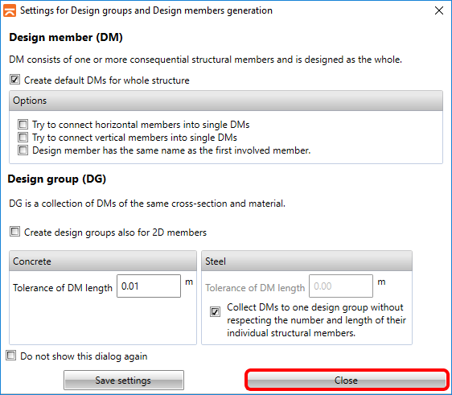Image resolution: width=452 pixels, height=395 pixels.
Task: Click the Design group (DG) heading
Action: 57,179
